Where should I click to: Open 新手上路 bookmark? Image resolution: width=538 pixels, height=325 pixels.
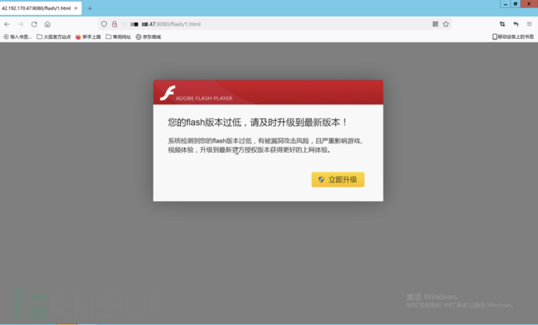[x=88, y=37]
